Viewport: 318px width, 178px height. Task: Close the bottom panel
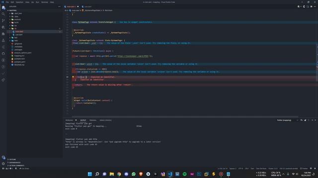(x=315, y=120)
